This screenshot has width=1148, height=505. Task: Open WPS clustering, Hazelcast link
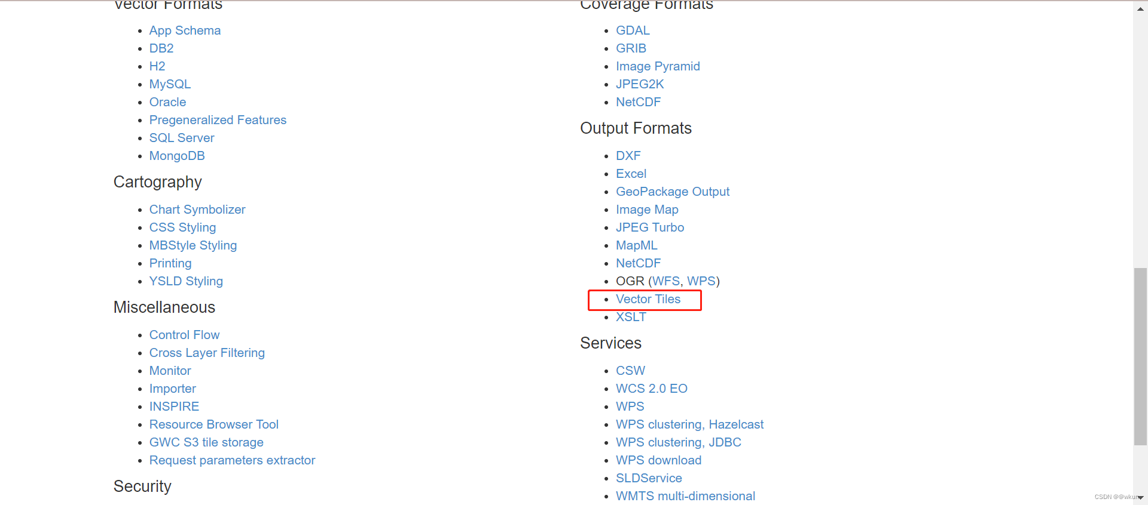(689, 424)
